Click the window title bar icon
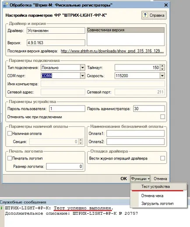 click(x=5, y=5)
